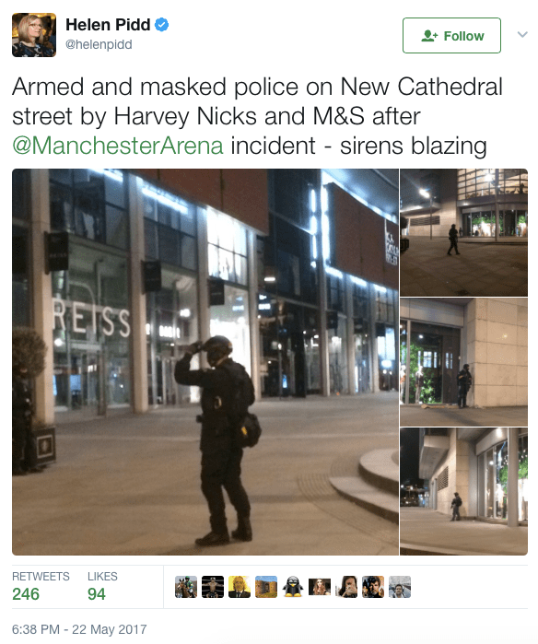The width and height of the screenshot is (538, 644).
Task: Open the horse rider avatar in likers
Action: pos(186,587)
